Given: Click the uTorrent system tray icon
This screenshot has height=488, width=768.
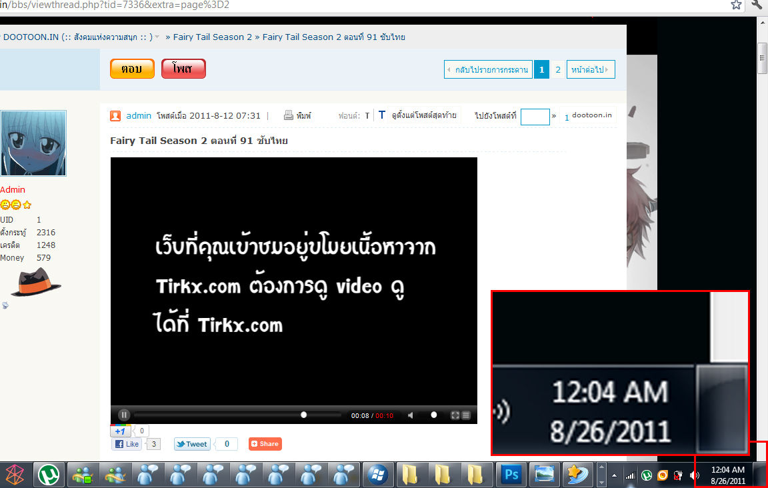Looking at the screenshot, I should pos(647,475).
